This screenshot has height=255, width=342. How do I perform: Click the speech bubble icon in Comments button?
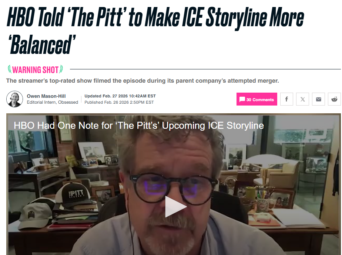[242, 100]
